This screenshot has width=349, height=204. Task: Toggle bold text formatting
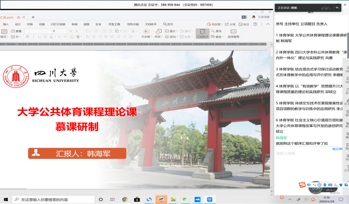[x=27, y=37]
